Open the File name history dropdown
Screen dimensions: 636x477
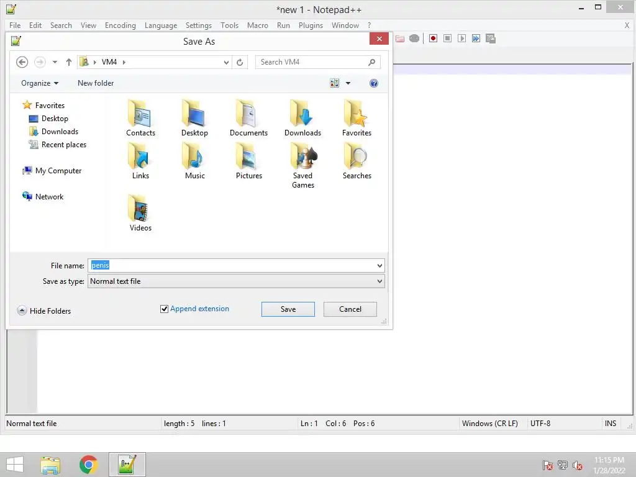coord(379,266)
